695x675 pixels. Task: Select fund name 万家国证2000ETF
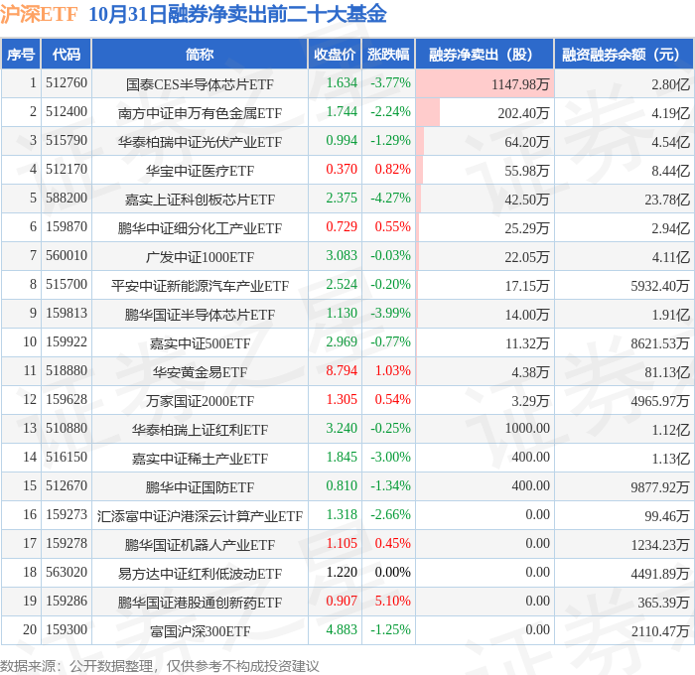click(x=200, y=401)
